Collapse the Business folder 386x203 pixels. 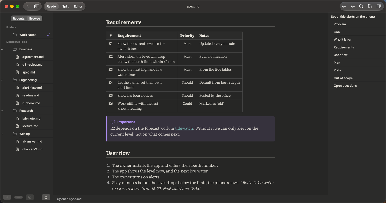[x=2, y=49]
